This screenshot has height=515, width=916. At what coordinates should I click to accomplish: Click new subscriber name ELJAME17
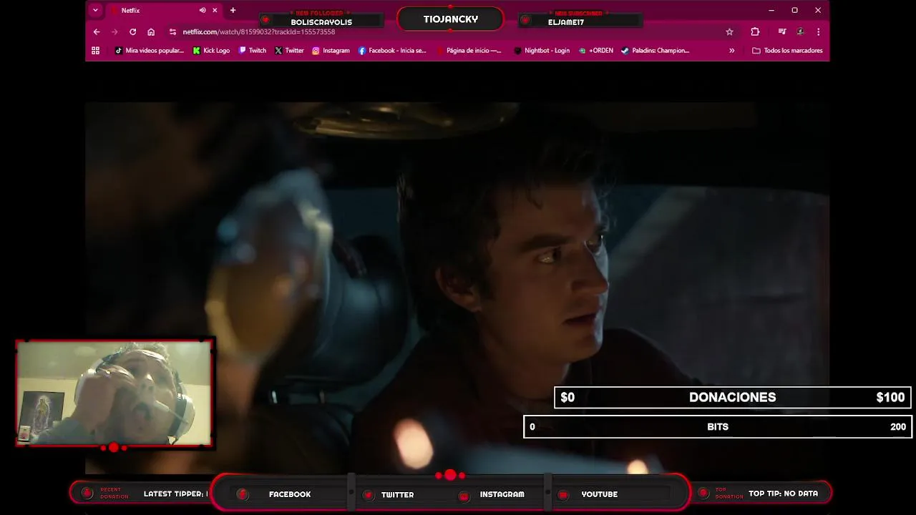click(x=566, y=22)
